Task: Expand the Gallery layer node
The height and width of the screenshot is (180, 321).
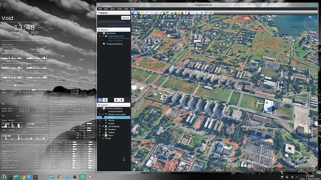Action: click(100, 132)
